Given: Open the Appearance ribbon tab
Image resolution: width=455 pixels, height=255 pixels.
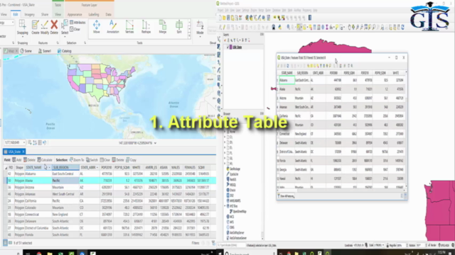Looking at the screenshot, I should [75, 14].
